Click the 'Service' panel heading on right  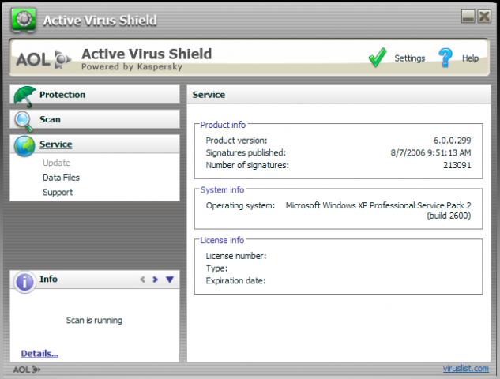tap(209, 95)
